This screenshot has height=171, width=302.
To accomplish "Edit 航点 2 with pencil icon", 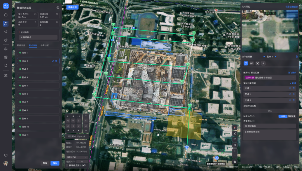I will [x=53, y=61].
